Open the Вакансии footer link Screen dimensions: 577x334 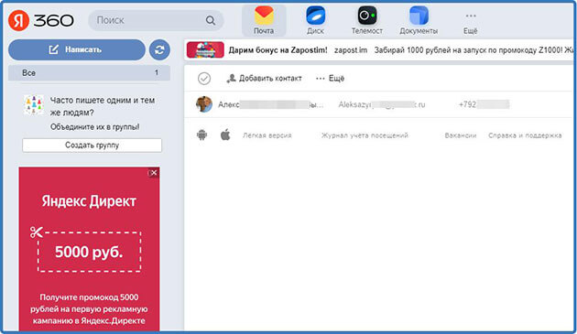(x=461, y=135)
